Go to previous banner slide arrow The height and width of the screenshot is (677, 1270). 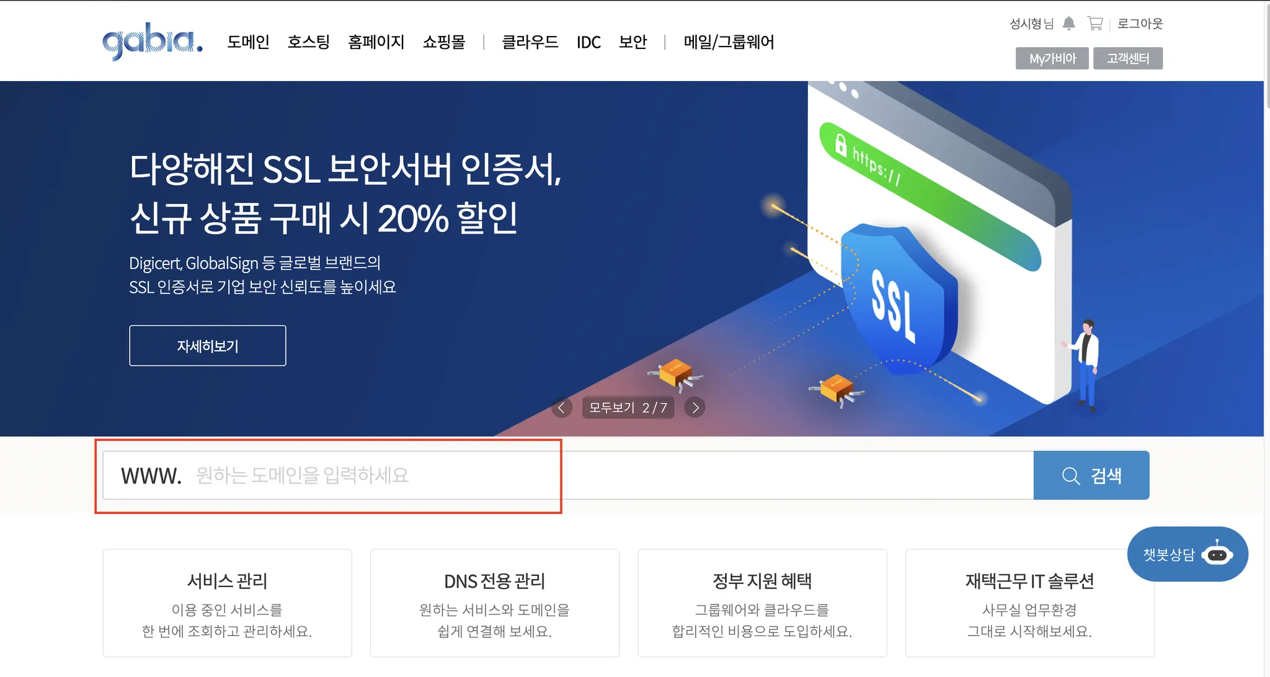(x=562, y=408)
